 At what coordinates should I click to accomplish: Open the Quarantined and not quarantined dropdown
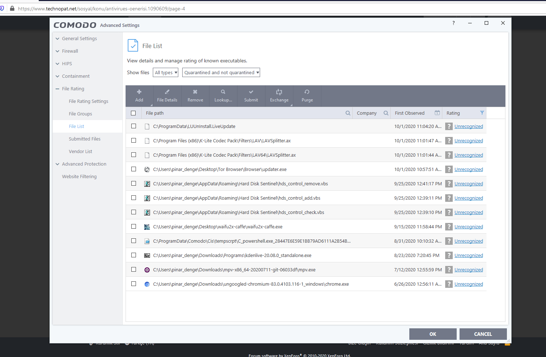[221, 72]
